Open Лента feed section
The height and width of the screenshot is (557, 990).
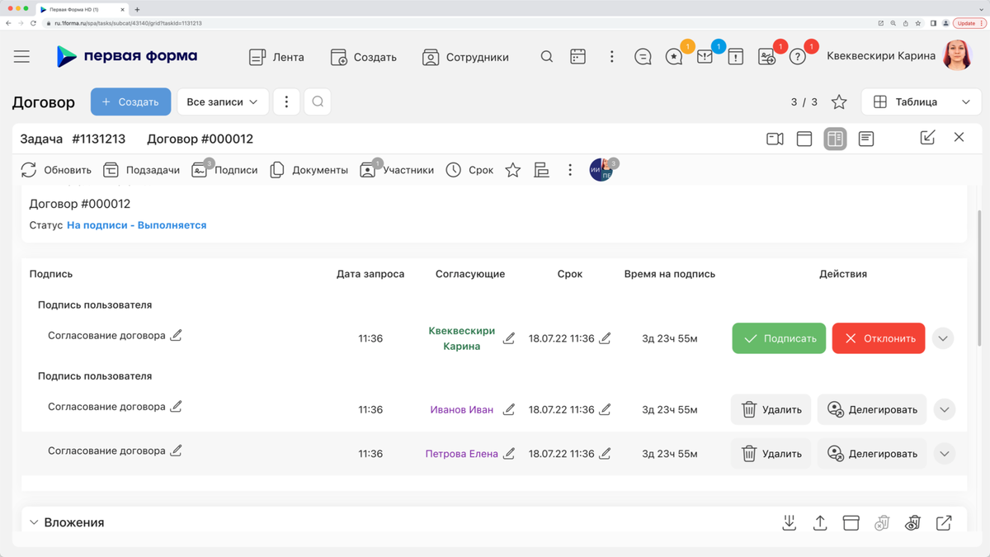pyautogui.click(x=276, y=57)
